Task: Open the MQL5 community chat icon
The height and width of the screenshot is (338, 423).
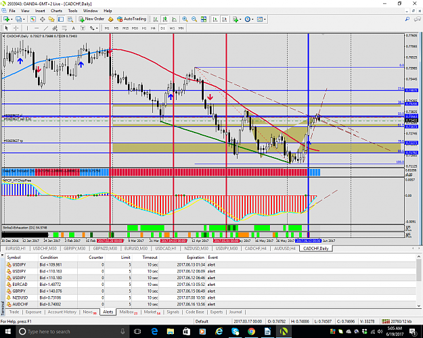Action: [x=418, y=19]
